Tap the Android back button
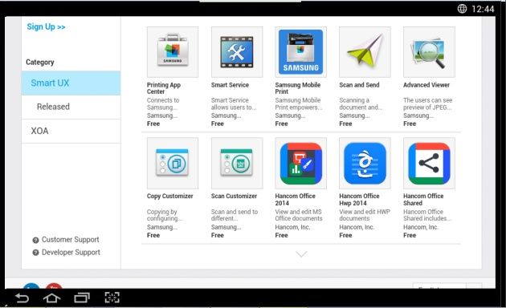The width and height of the screenshot is (506, 308). (x=22, y=298)
